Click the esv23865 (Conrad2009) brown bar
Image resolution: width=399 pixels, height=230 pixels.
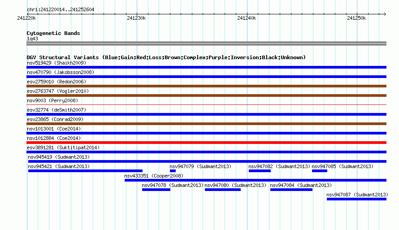click(206, 124)
